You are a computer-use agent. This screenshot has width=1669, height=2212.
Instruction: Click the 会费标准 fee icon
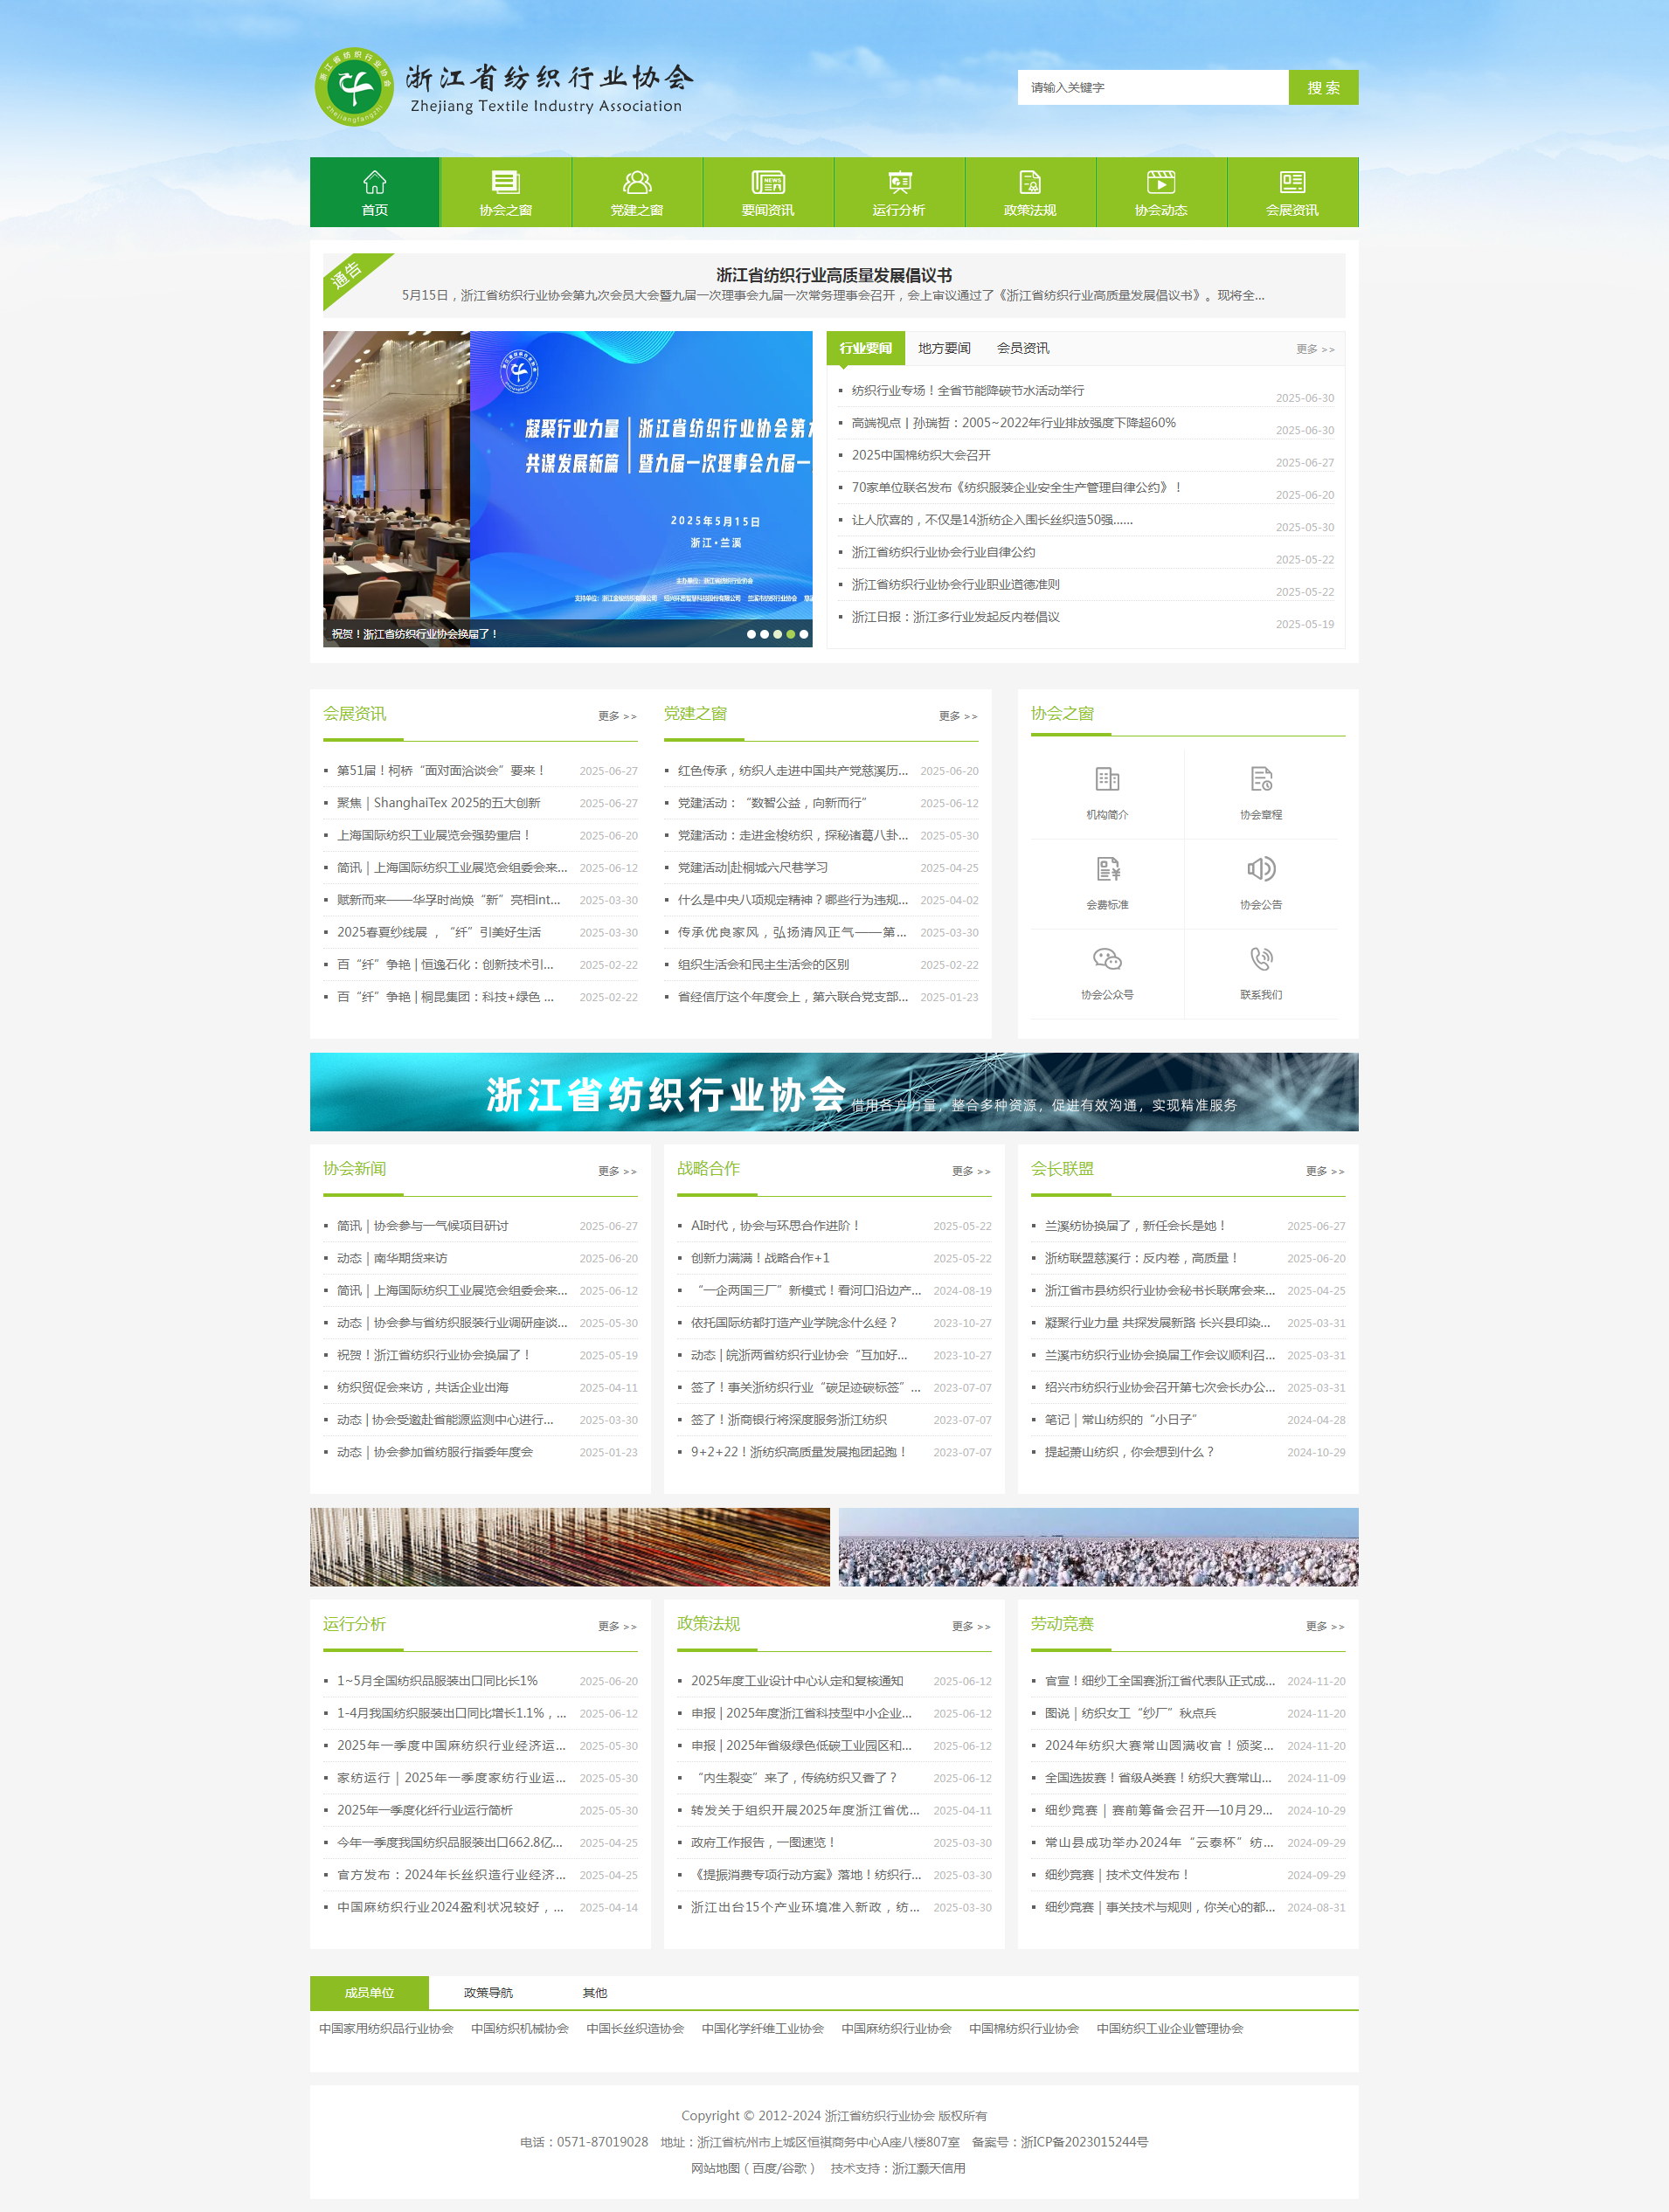(x=1107, y=869)
